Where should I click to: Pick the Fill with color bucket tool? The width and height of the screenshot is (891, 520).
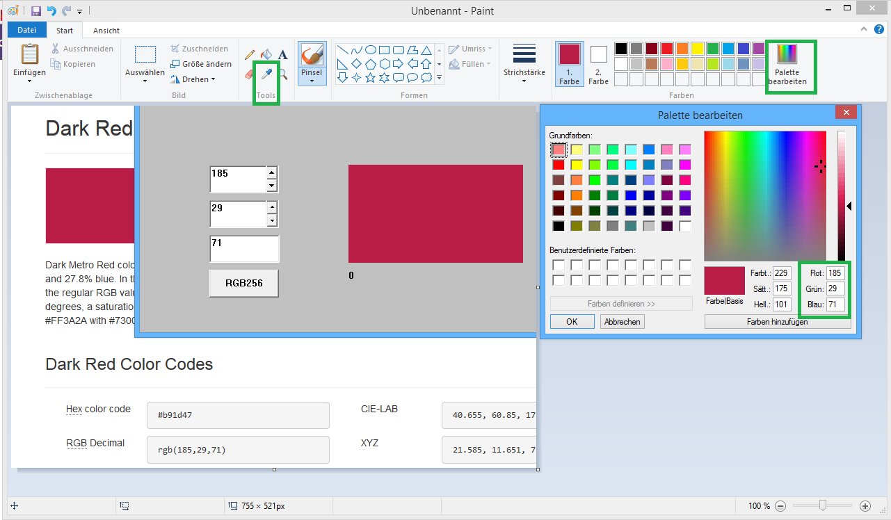(x=266, y=54)
